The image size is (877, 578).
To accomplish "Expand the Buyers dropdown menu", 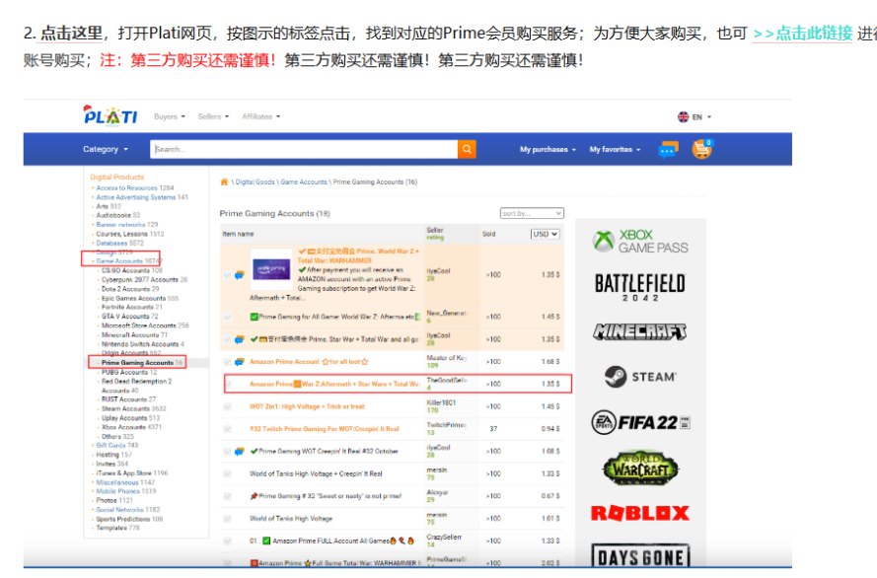I will [x=170, y=116].
